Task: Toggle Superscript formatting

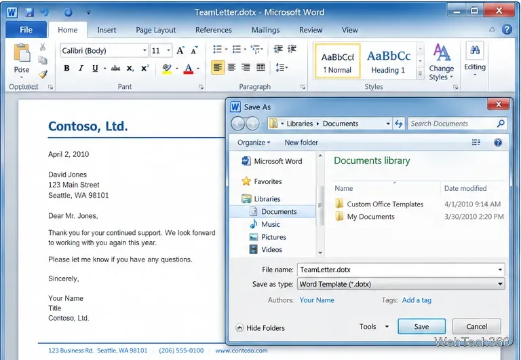Action: 144,68
